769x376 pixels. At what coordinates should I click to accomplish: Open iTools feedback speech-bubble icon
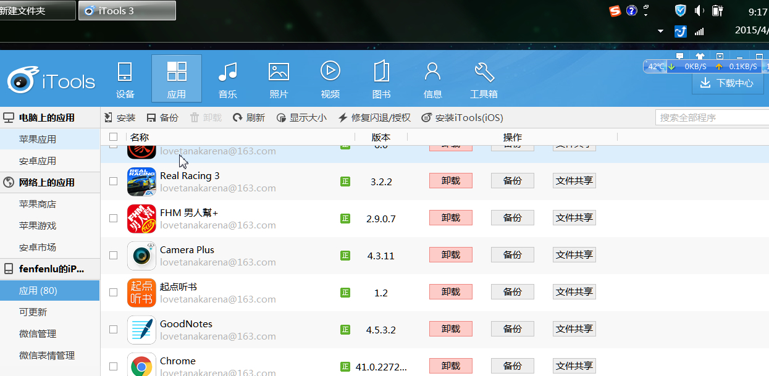[x=680, y=56]
